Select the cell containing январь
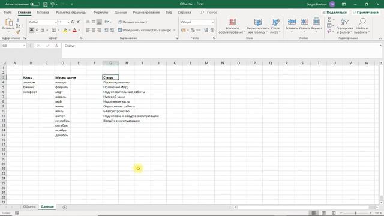This screenshot has height=216, width=384. click(62, 82)
